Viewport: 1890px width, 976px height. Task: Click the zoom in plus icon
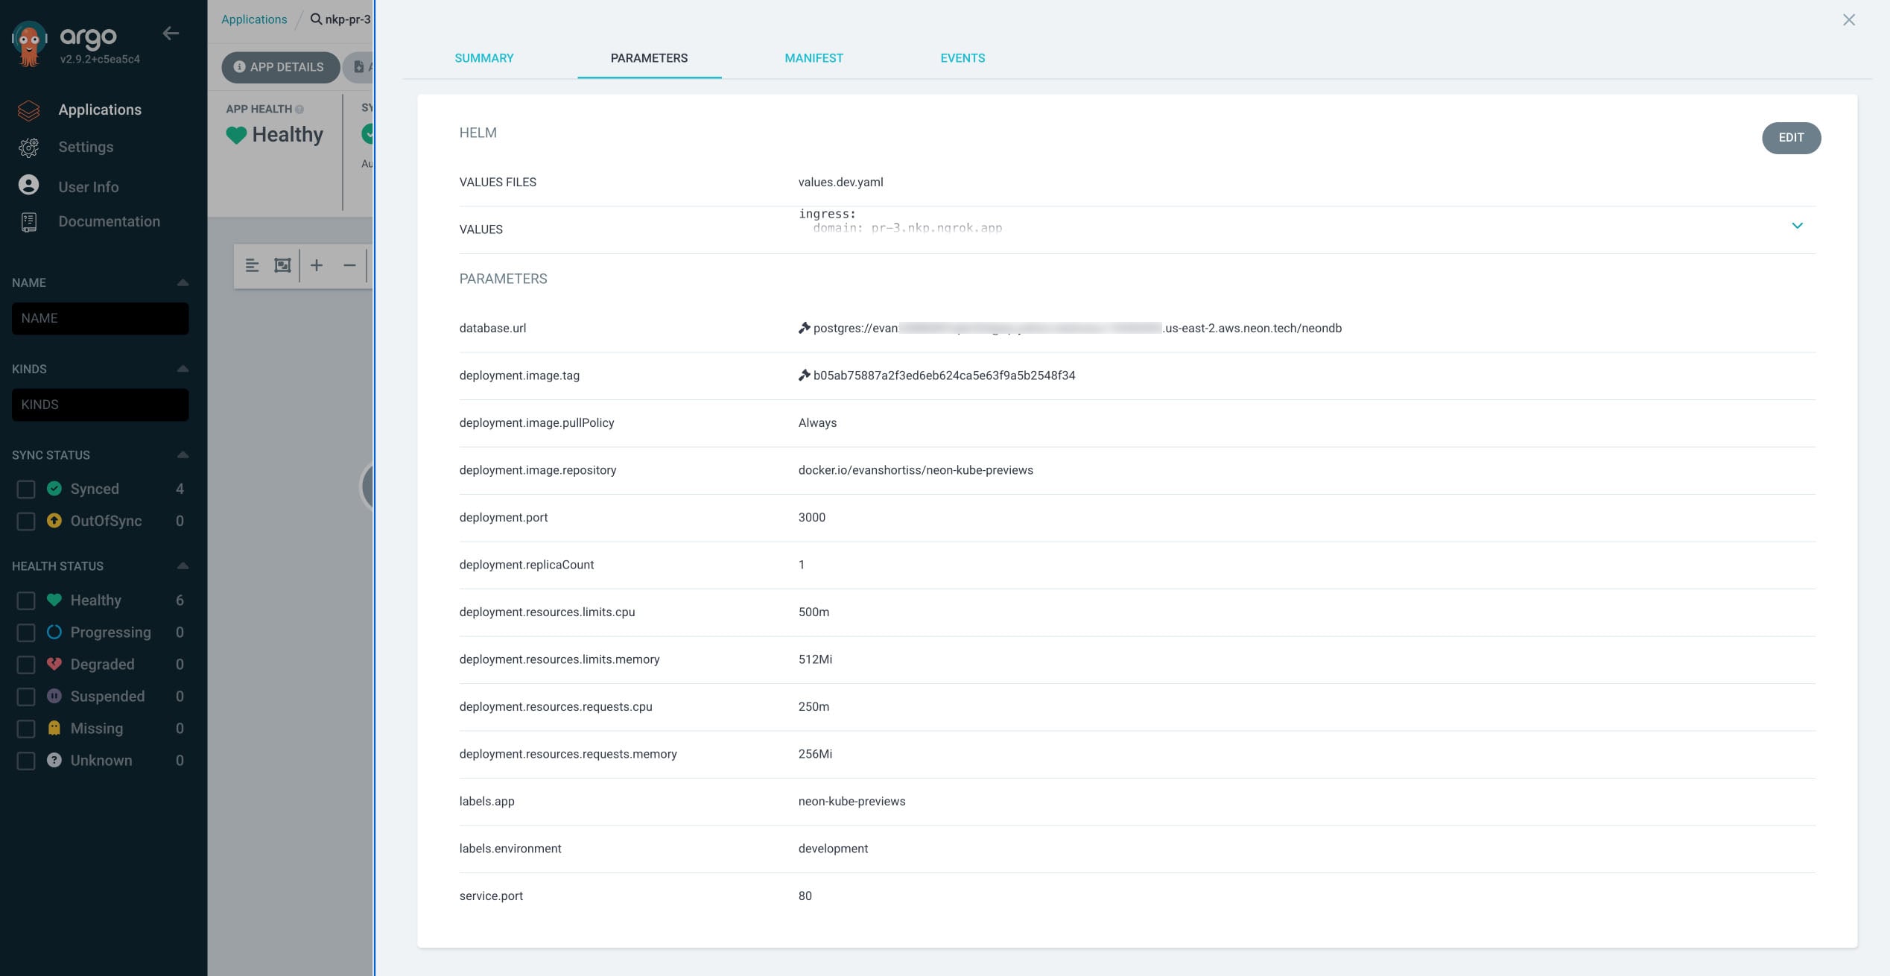(317, 265)
